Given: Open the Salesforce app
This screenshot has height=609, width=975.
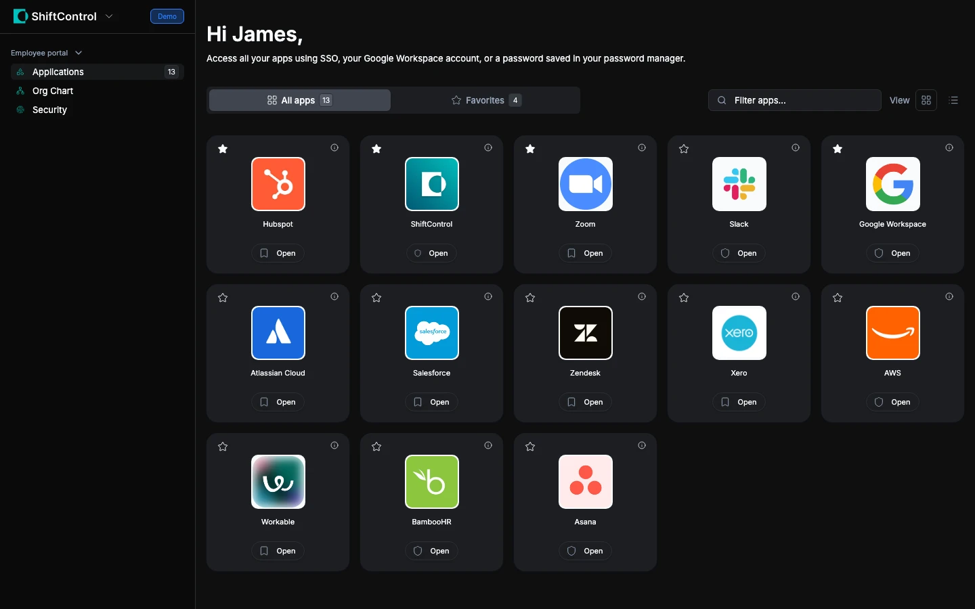Looking at the screenshot, I should coord(432,402).
